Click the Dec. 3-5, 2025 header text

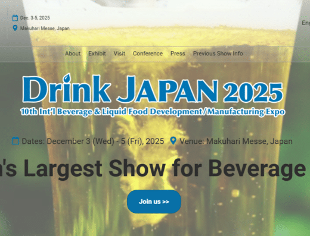35,18
